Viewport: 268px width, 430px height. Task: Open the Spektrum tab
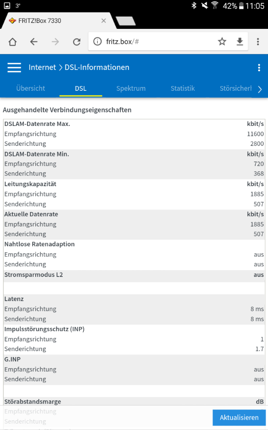coord(131,89)
